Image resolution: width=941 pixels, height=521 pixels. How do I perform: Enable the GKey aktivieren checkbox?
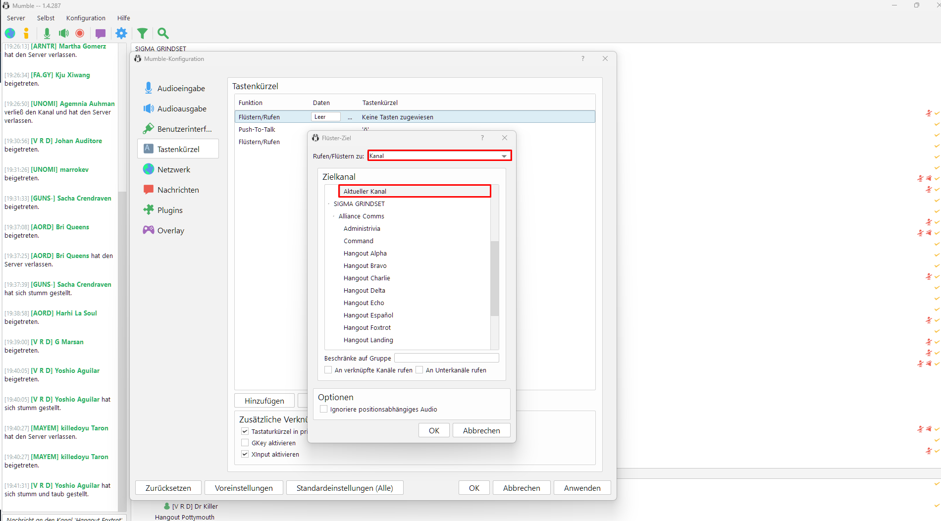pos(245,443)
